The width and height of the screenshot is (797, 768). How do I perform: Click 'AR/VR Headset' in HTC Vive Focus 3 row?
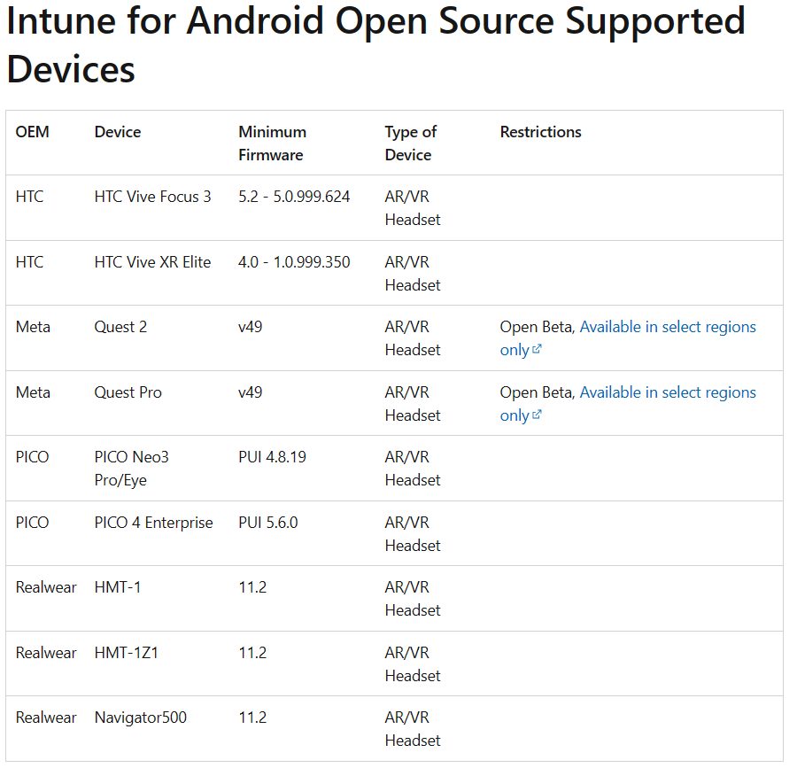click(412, 208)
